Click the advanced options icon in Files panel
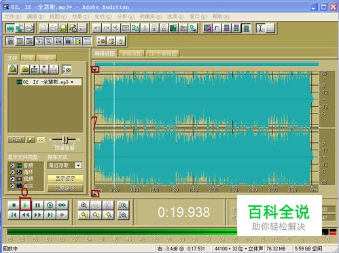This screenshot has width=339, height=253. tap(67, 69)
